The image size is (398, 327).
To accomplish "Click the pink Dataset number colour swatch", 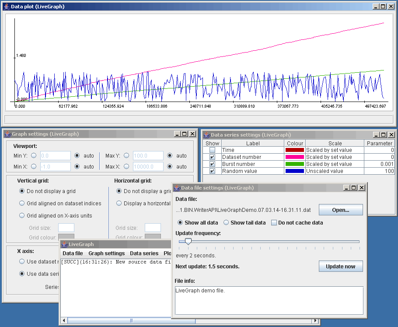I will [295, 157].
